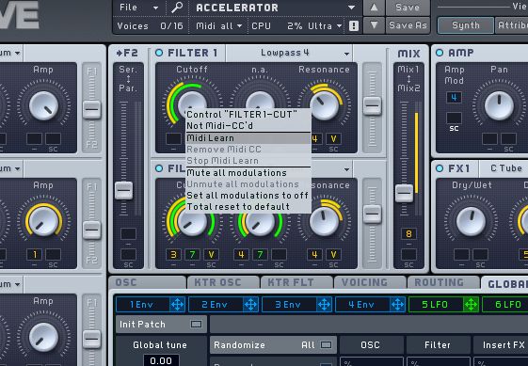Switch to the KTR OSC tab
Viewport: 528px width, 366px height.
[223, 282]
